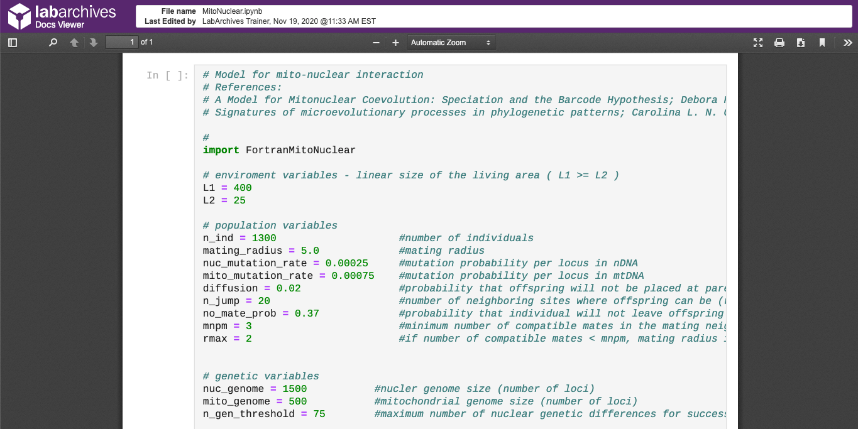Open the Find in document search
The height and width of the screenshot is (429, 858).
pos(53,42)
